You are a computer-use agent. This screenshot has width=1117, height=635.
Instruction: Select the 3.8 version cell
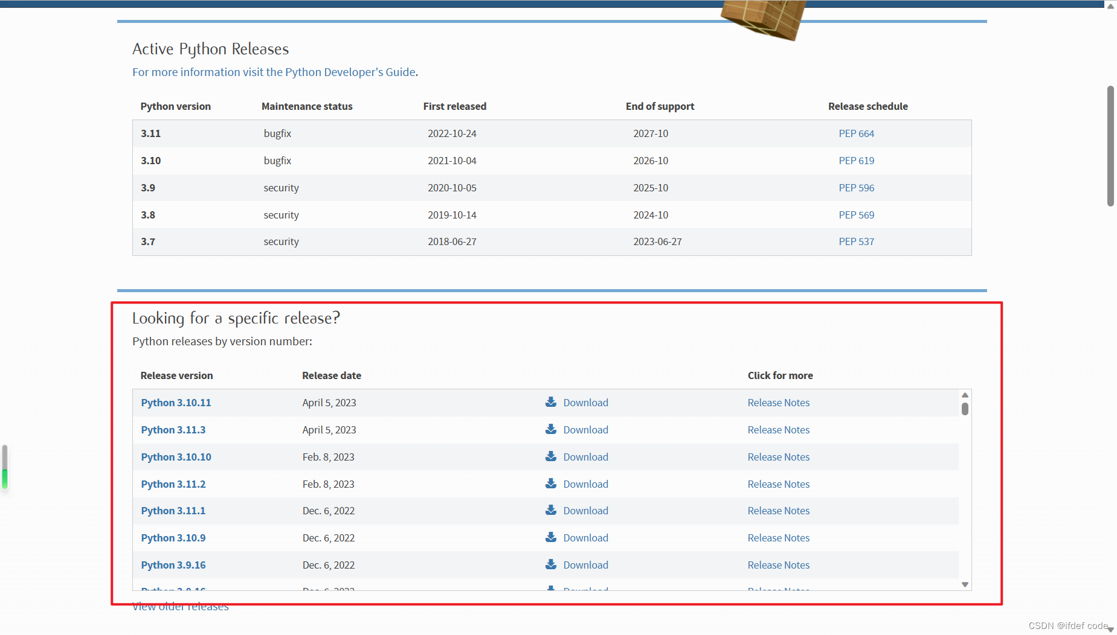click(148, 215)
